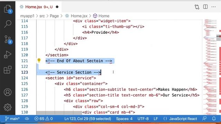Click the "Service Section" comment text

pyautogui.click(x=74, y=72)
